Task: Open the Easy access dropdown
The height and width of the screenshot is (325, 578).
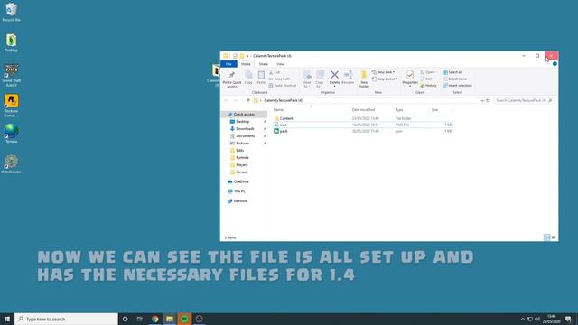Action: [385, 79]
